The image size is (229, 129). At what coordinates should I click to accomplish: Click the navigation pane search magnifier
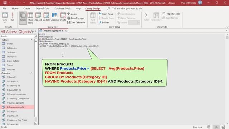(x=35, y=36)
